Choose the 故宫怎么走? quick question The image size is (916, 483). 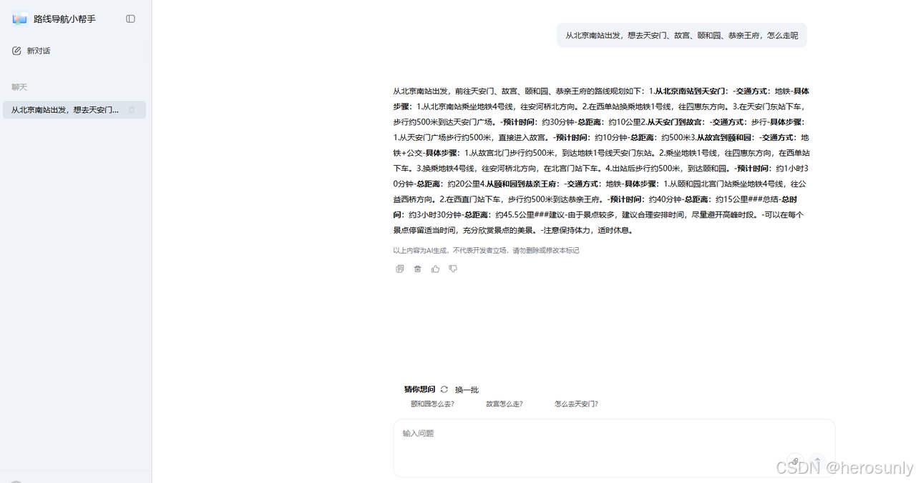click(x=504, y=404)
